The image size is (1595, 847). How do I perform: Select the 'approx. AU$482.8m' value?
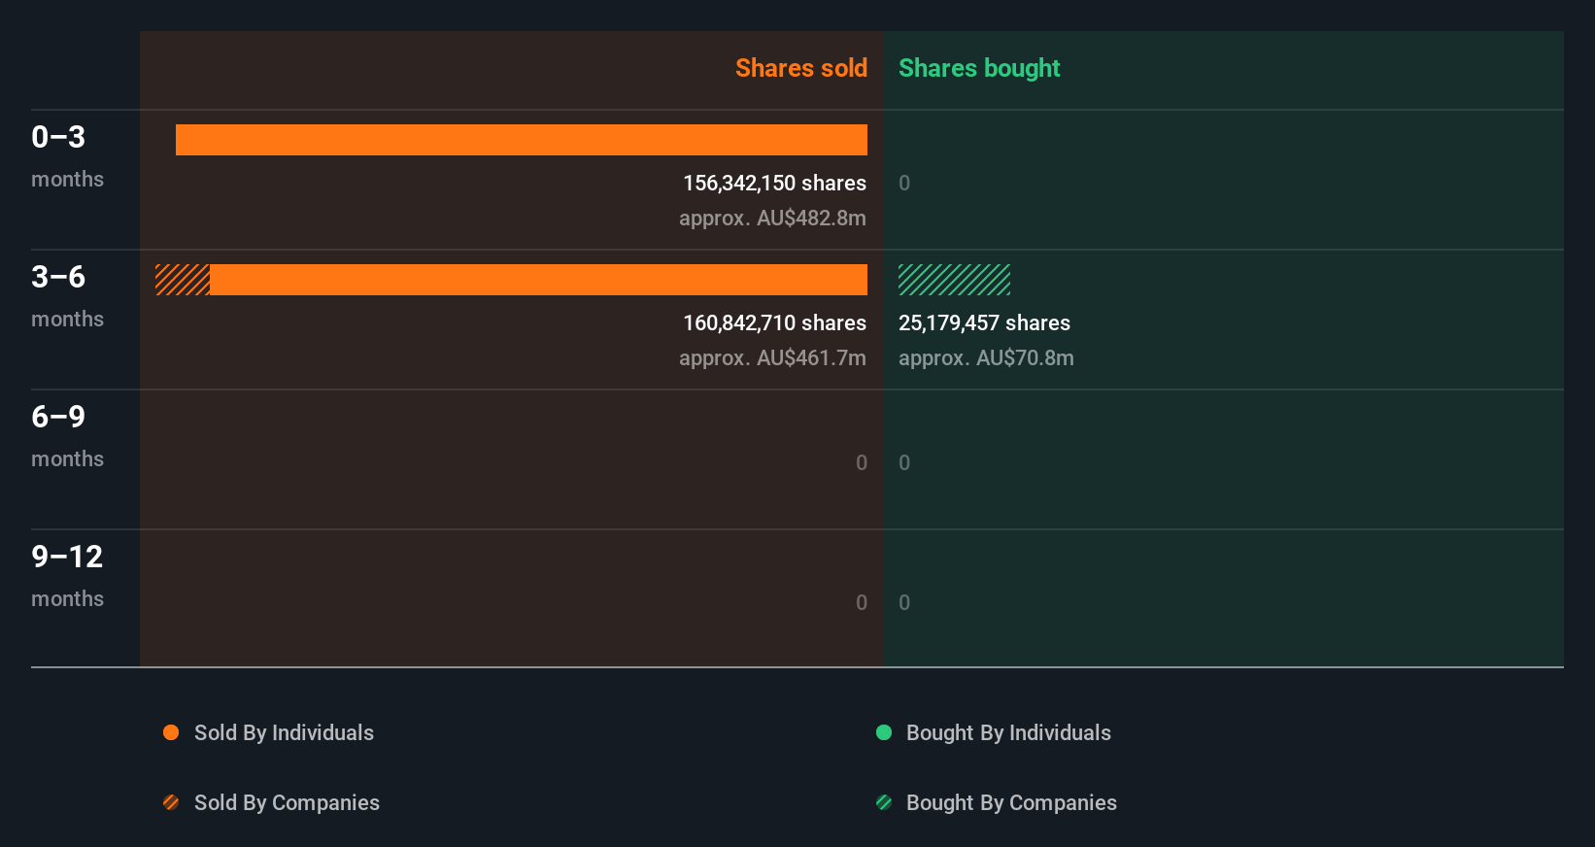[x=772, y=219]
